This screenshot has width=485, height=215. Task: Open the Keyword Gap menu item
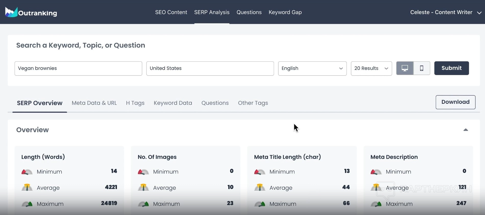pos(285,12)
